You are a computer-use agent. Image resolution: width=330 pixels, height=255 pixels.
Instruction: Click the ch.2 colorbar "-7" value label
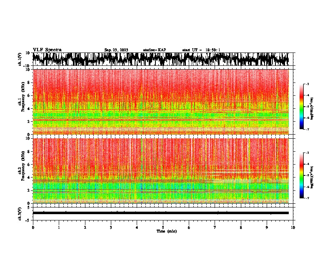307,198
